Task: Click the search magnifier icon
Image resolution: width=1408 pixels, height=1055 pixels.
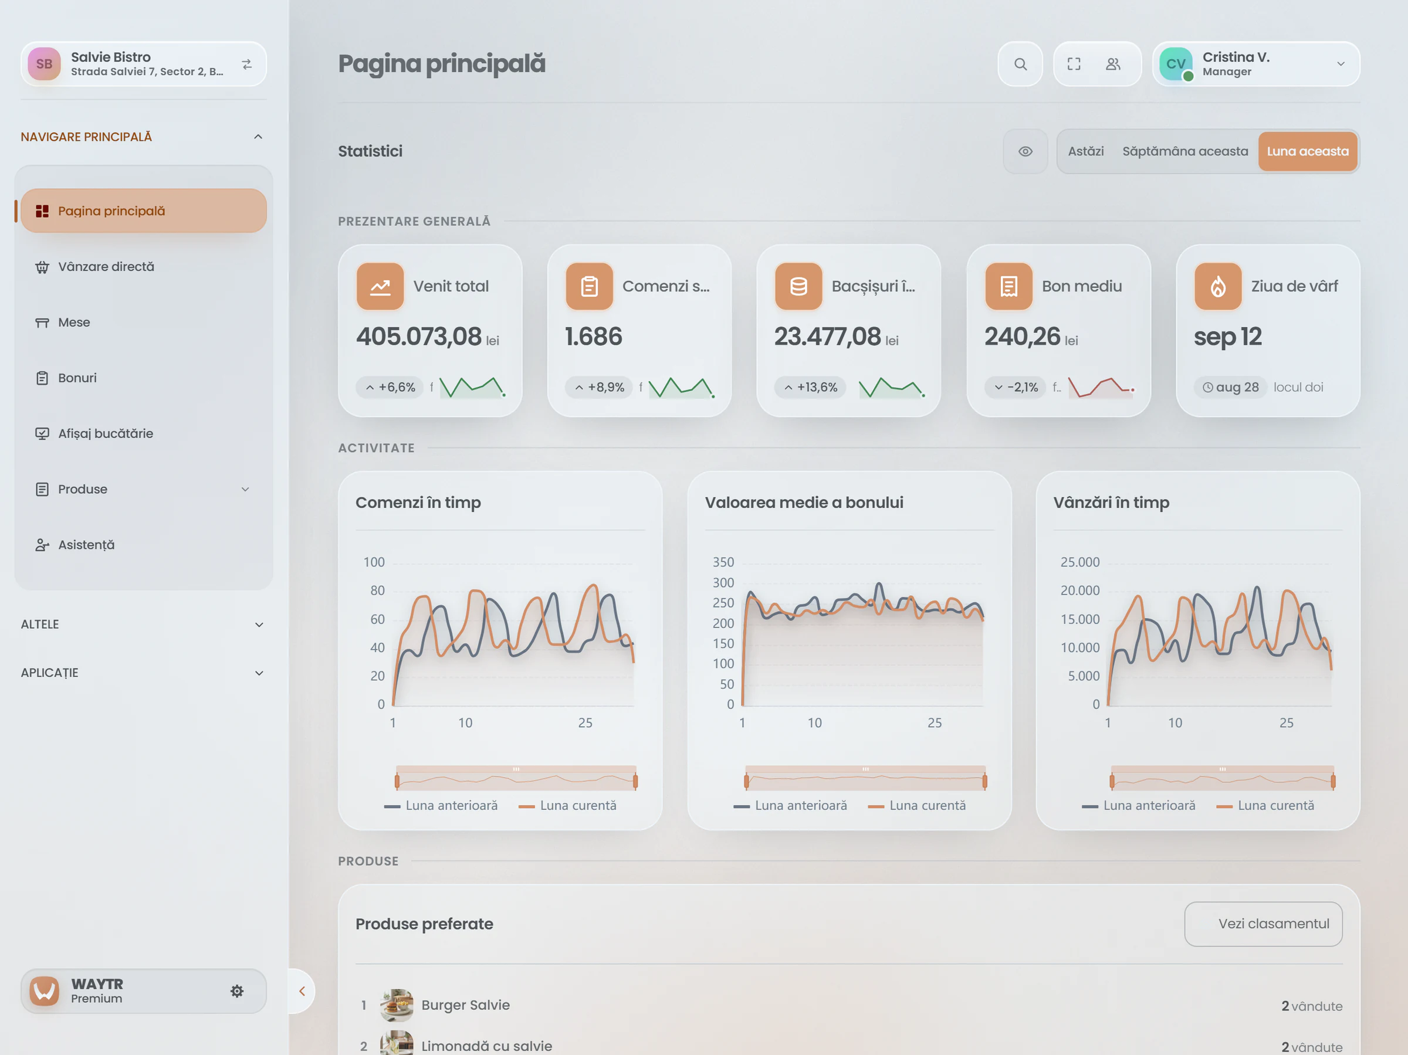Action: click(1020, 64)
